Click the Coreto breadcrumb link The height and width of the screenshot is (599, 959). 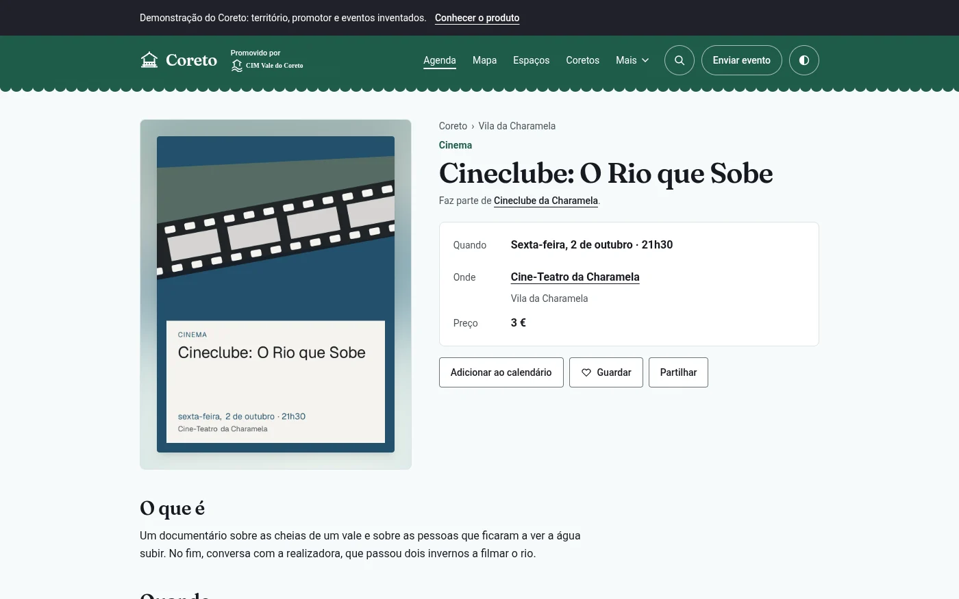453,126
